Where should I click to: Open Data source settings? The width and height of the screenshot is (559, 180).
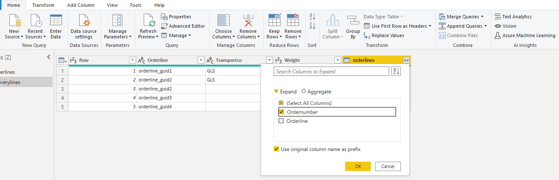tap(83, 26)
